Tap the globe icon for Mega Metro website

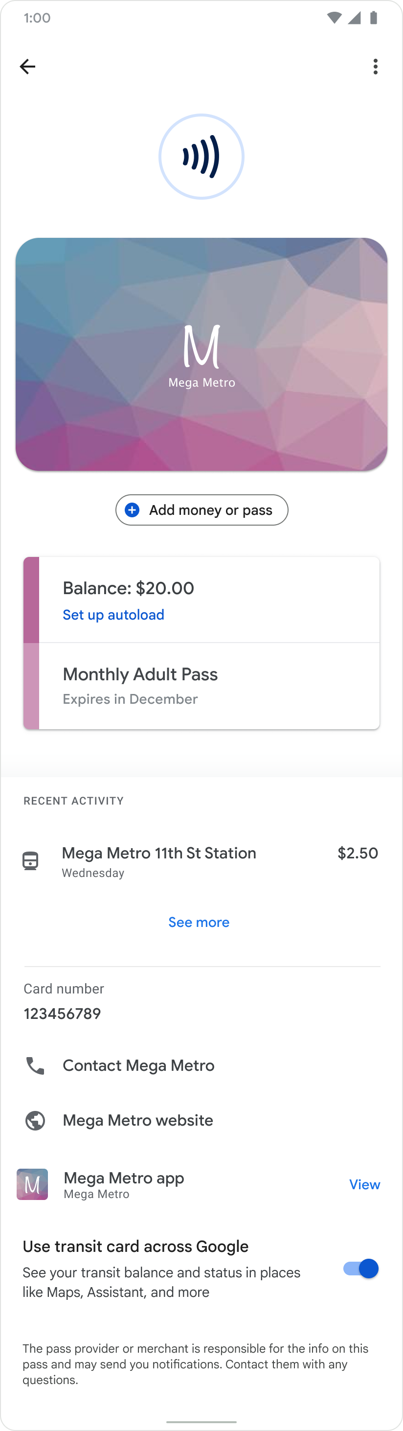point(35,1120)
